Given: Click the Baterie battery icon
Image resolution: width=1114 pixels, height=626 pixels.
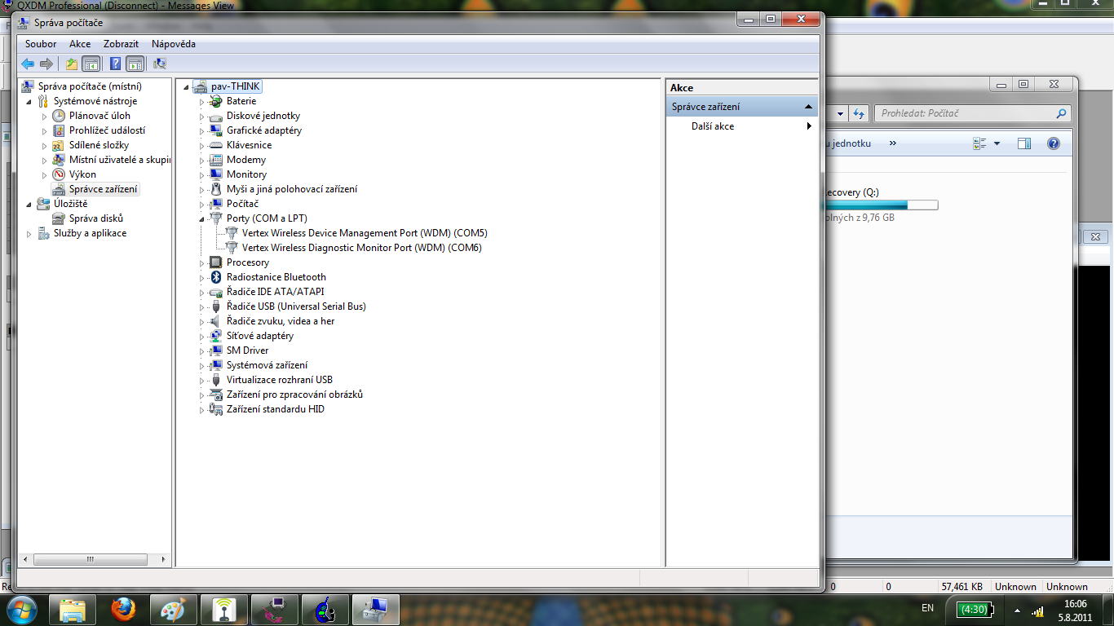Looking at the screenshot, I should pos(216,101).
